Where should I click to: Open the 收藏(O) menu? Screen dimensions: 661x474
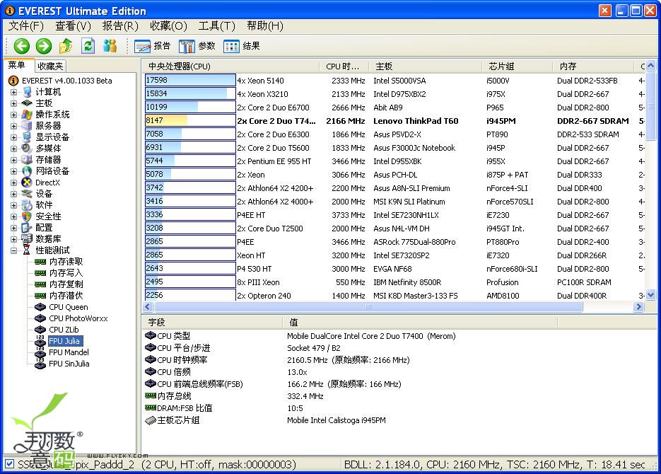[x=168, y=26]
